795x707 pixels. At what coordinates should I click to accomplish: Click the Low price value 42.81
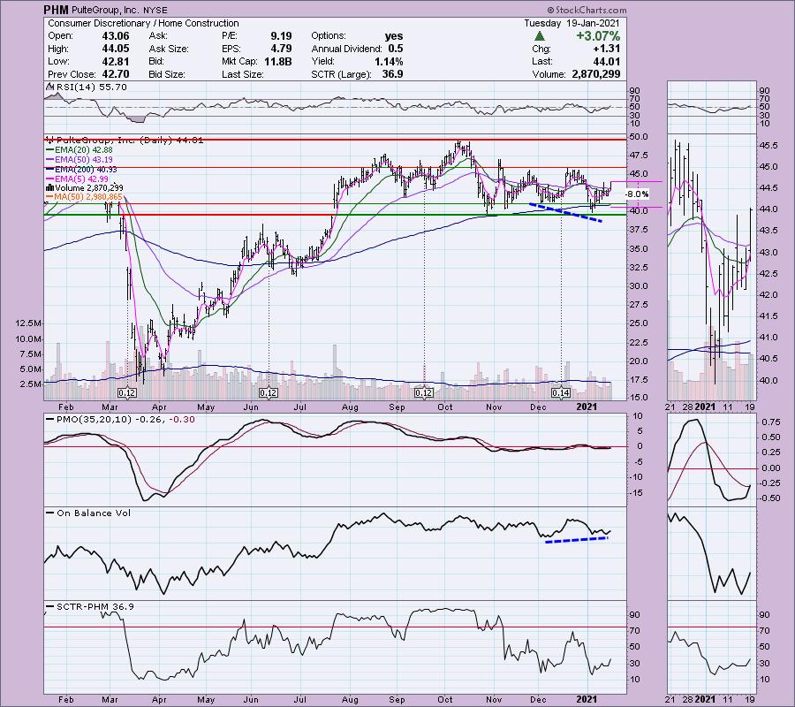(116, 61)
